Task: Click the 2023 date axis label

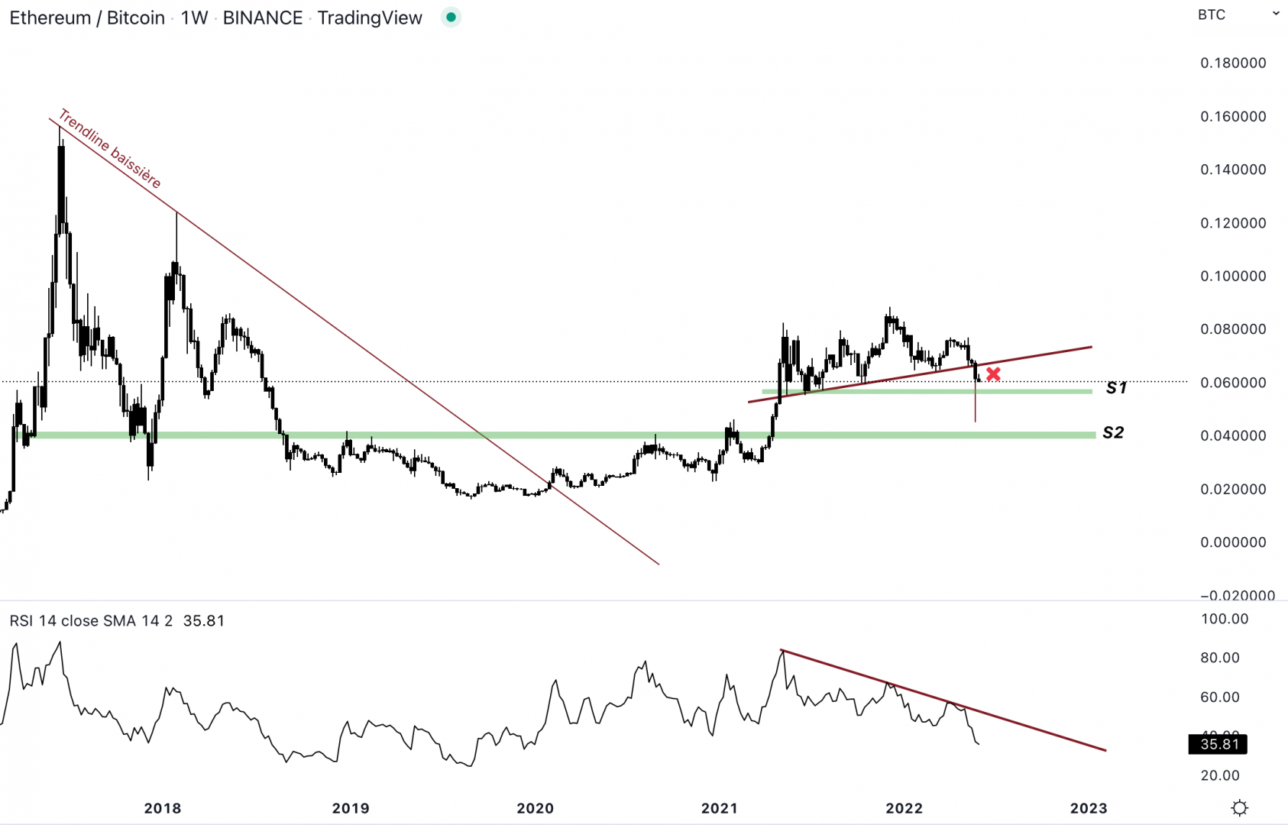Action: click(x=1089, y=808)
